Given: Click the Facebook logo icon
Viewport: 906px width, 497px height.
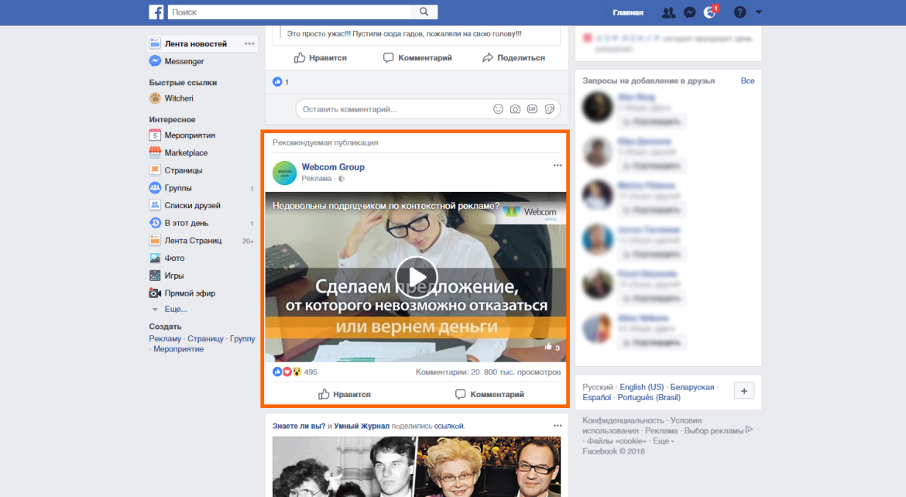Looking at the screenshot, I should [x=156, y=12].
